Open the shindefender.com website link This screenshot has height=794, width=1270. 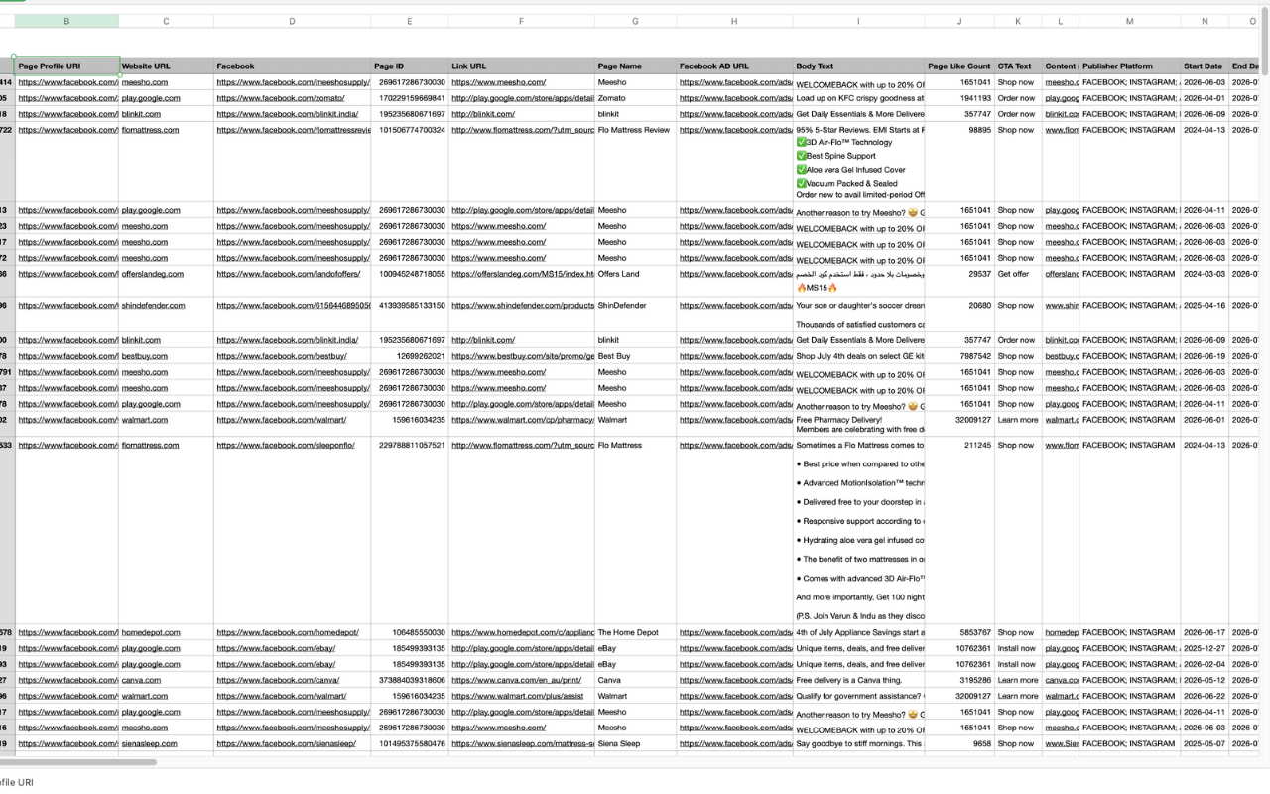154,306
